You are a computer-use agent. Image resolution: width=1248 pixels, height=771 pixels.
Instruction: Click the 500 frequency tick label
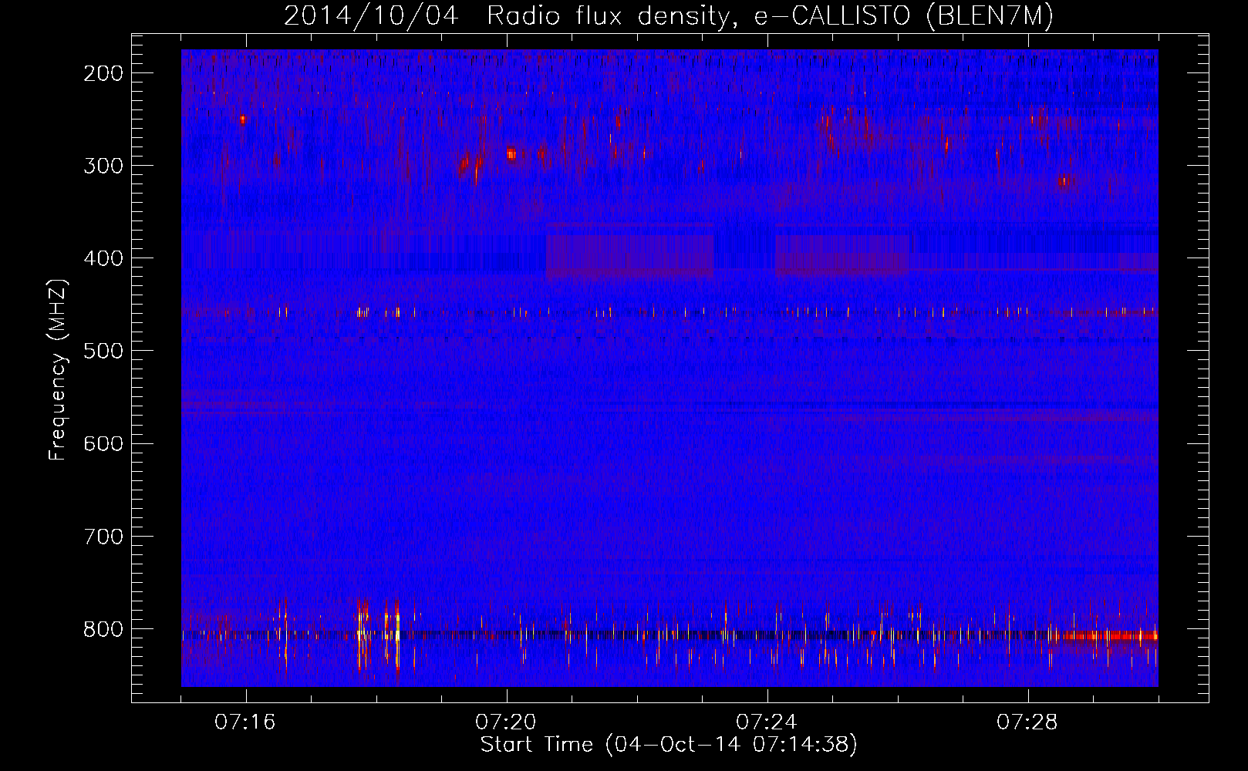tap(103, 351)
